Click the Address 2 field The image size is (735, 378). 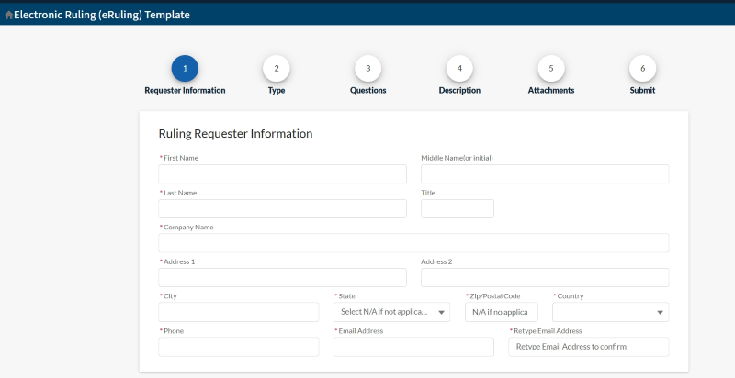click(545, 278)
